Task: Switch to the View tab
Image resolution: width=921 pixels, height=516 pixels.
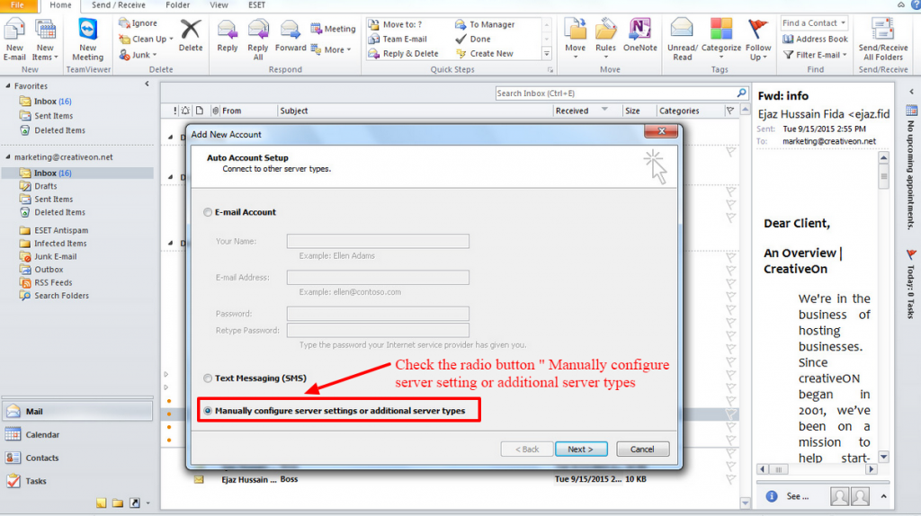Action: pyautogui.click(x=219, y=5)
